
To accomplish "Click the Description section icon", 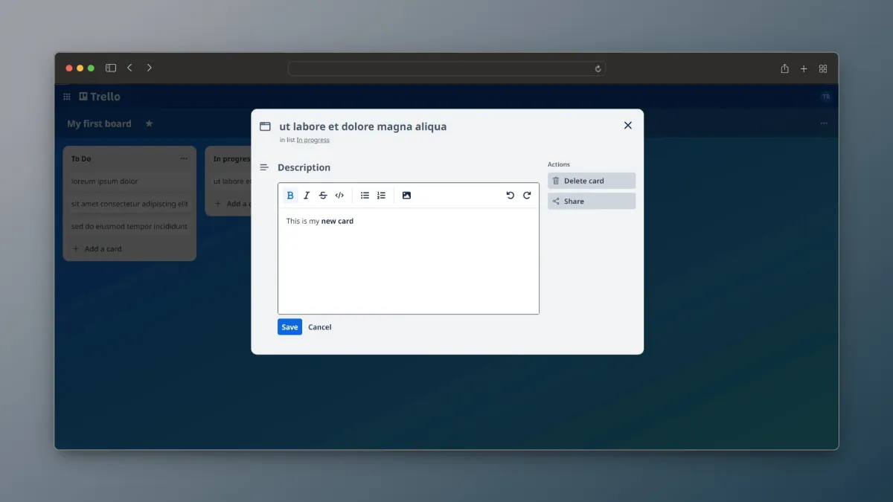I will [x=264, y=167].
